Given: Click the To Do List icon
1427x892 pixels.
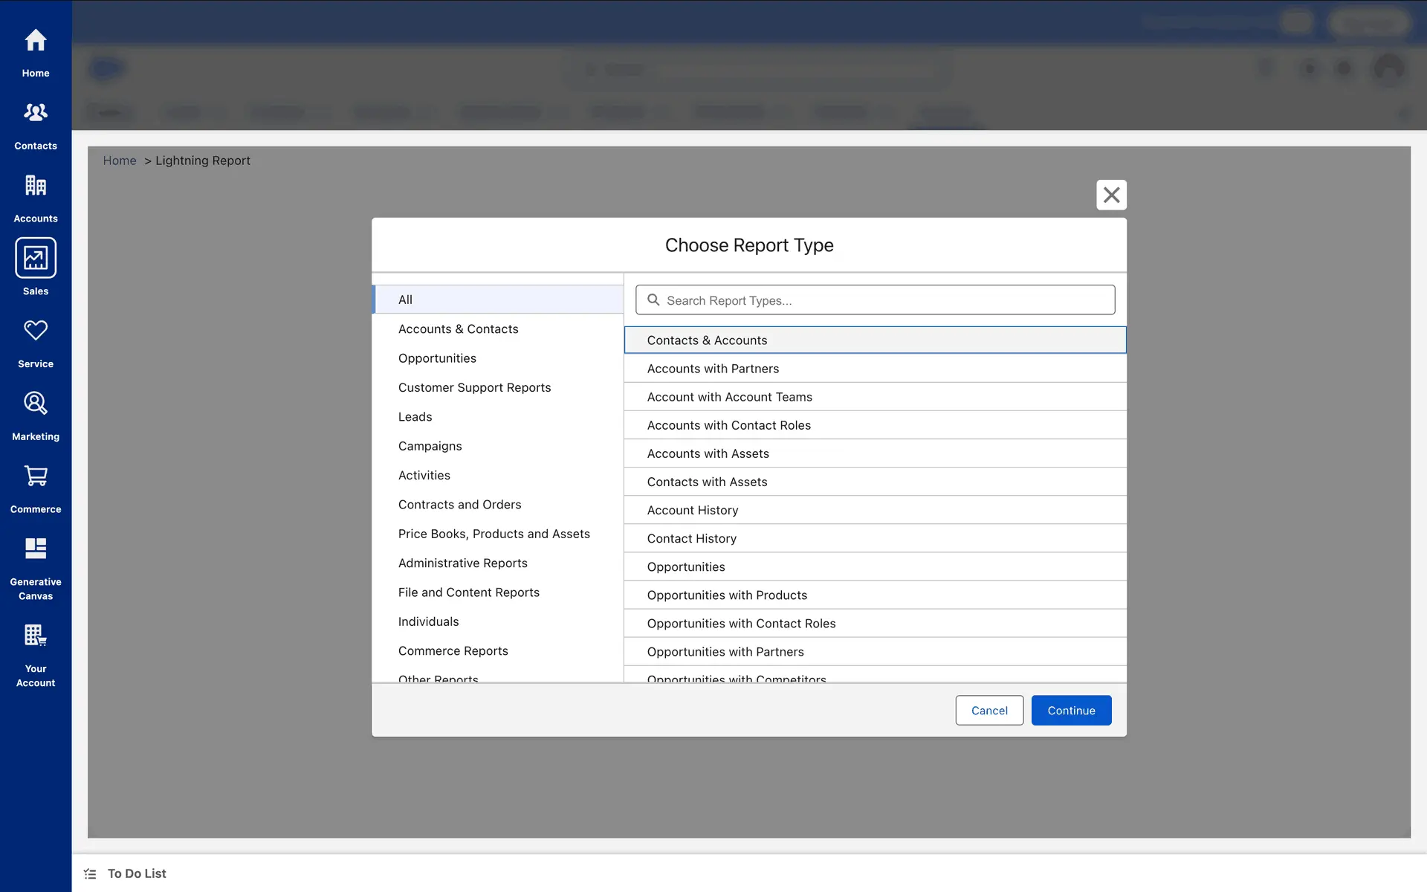Looking at the screenshot, I should [90, 873].
